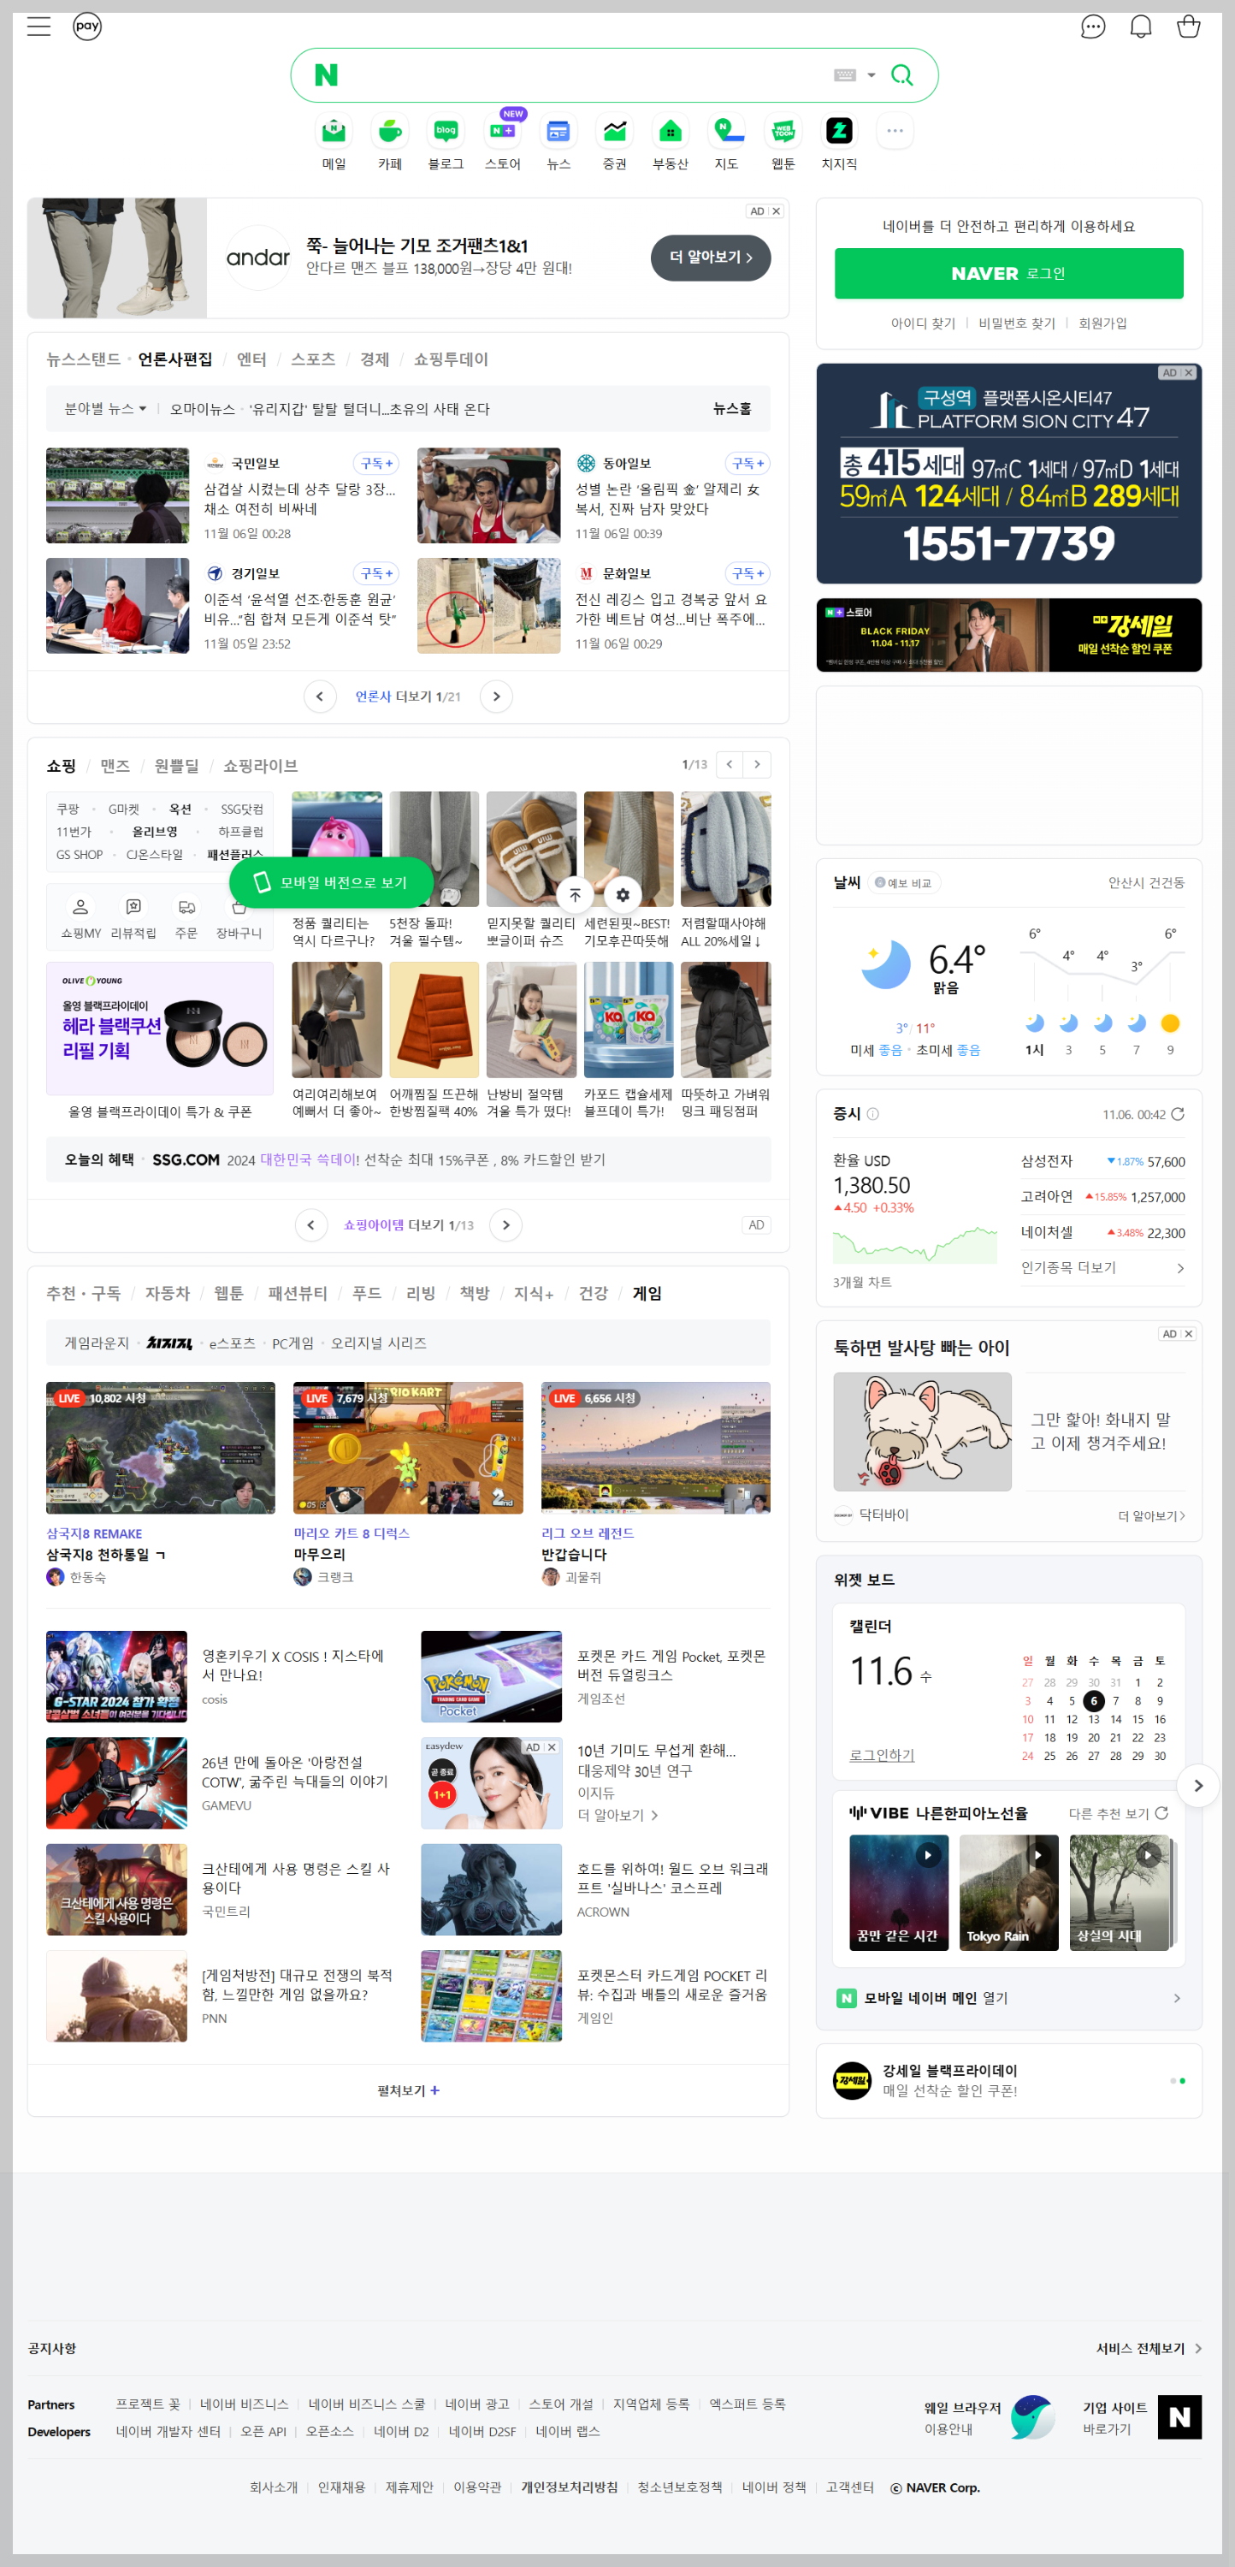Click NAVER 로그인 button

(x=1009, y=273)
